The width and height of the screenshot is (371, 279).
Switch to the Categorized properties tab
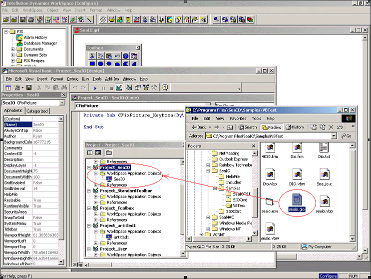[x=37, y=111]
